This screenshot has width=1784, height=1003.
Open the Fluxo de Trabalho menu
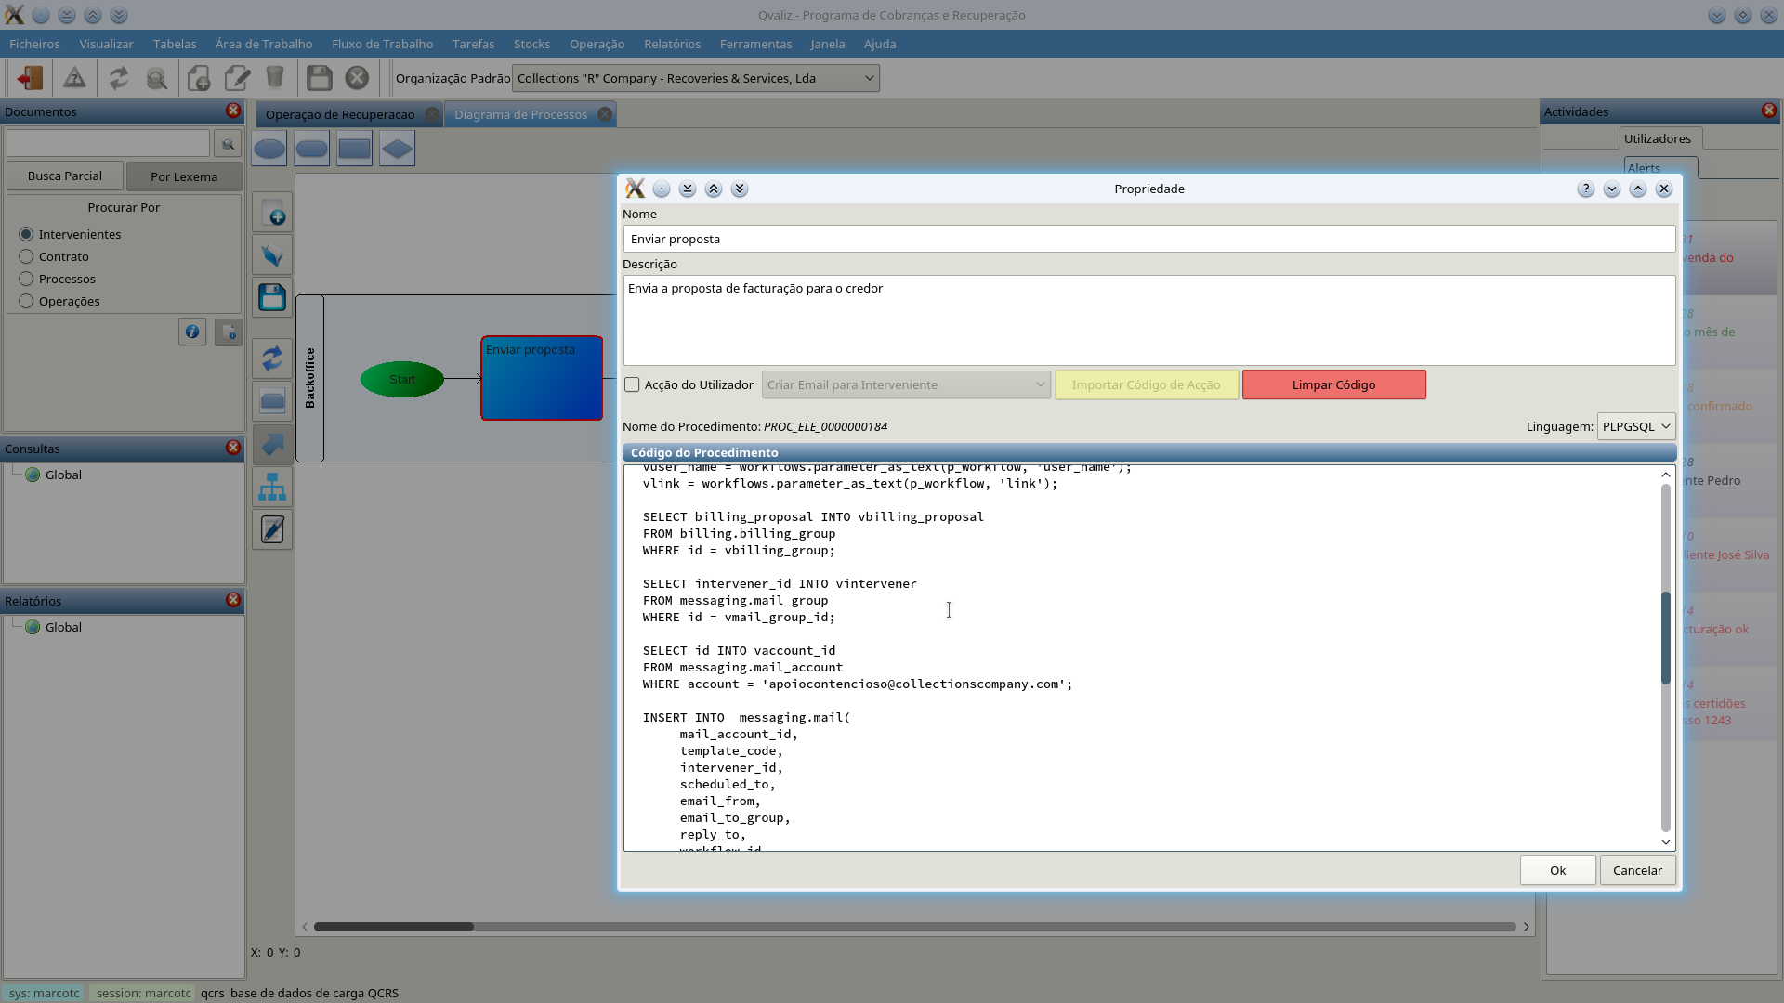coord(382,44)
